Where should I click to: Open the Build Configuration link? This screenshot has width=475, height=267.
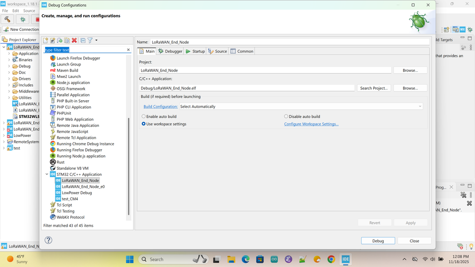161,106
